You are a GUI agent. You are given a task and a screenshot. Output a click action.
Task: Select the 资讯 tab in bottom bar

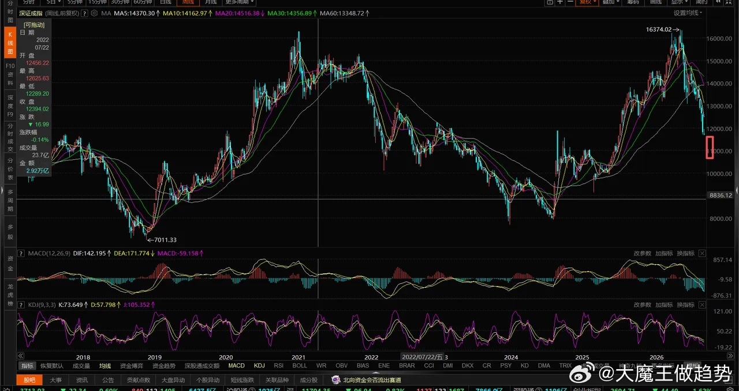[x=82, y=380]
